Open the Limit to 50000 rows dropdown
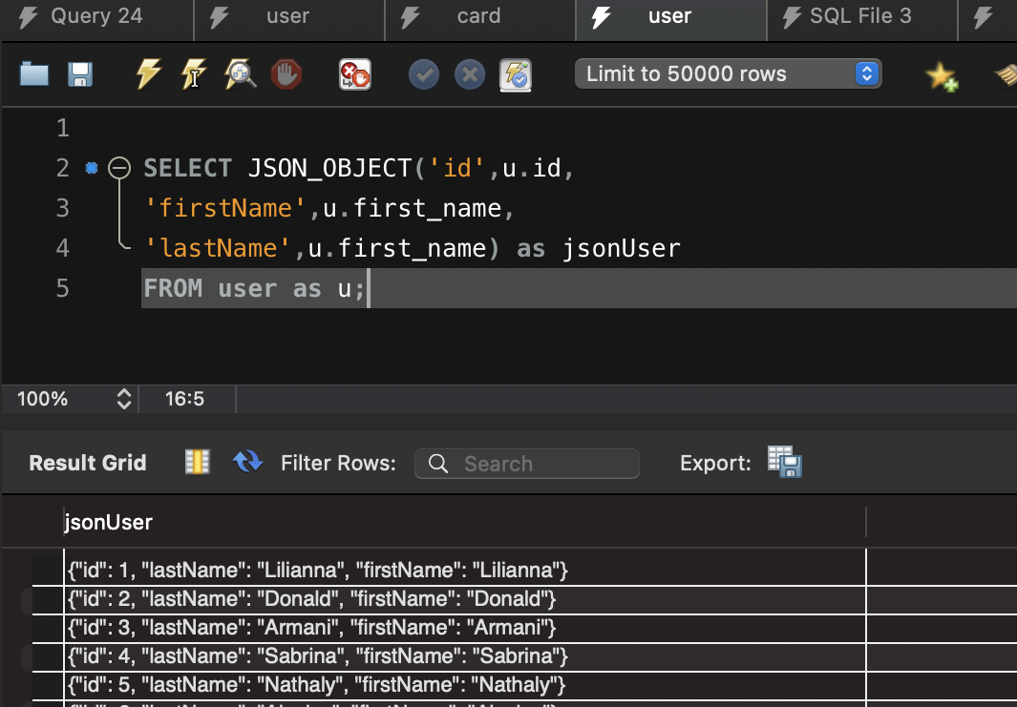The image size is (1017, 707). click(x=728, y=73)
